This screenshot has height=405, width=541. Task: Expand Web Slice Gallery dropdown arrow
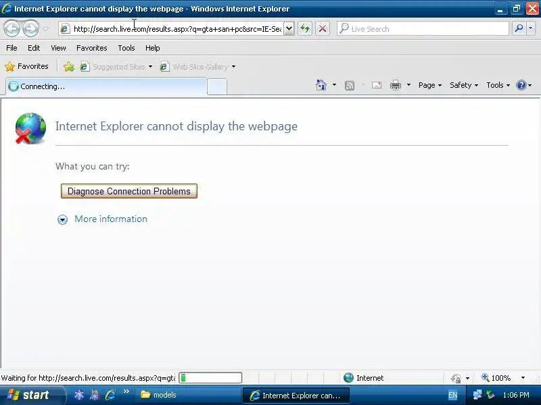(x=233, y=67)
